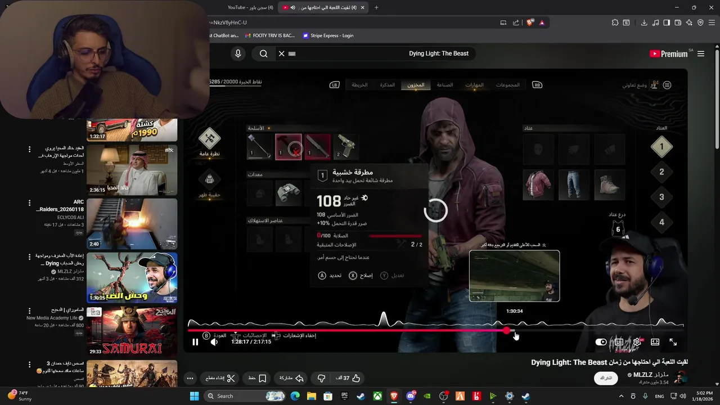Click the ECLYCOS ALI channel name
Image resolution: width=720 pixels, height=405 pixels.
(x=70, y=217)
